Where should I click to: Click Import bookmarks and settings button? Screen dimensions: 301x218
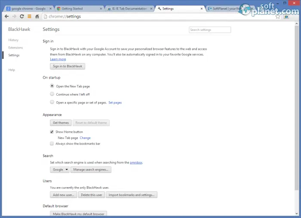[132, 195]
